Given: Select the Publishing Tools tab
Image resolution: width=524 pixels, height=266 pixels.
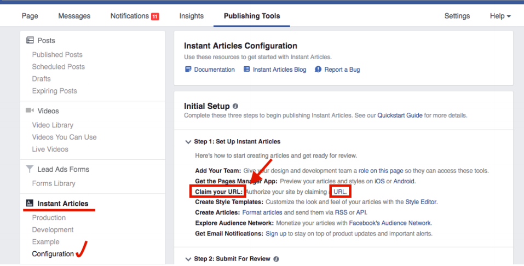Looking at the screenshot, I should coord(252,16).
